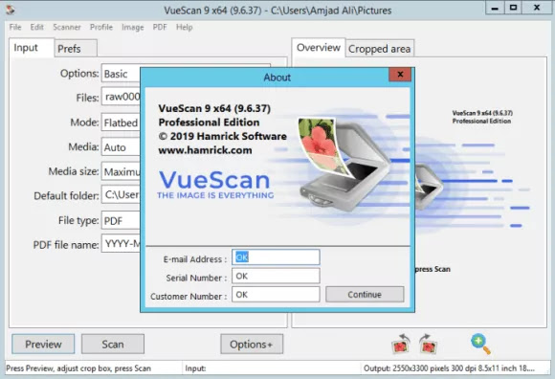555x379 pixels.
Task: Click the E-mail Address field
Action: (276, 257)
